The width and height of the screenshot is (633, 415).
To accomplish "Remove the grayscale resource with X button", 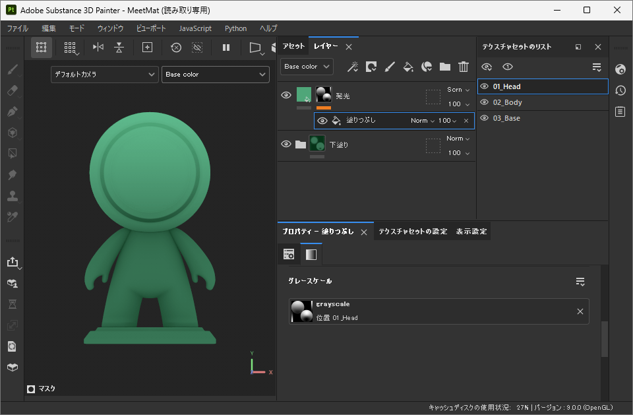I will (x=580, y=311).
